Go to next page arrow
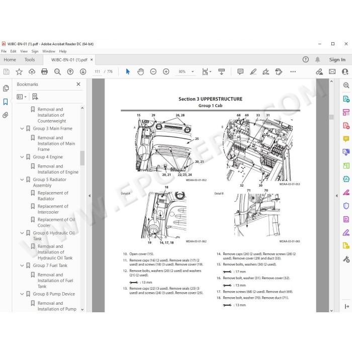Image resolution: width=352 pixels, height=352 pixels. click(83, 71)
